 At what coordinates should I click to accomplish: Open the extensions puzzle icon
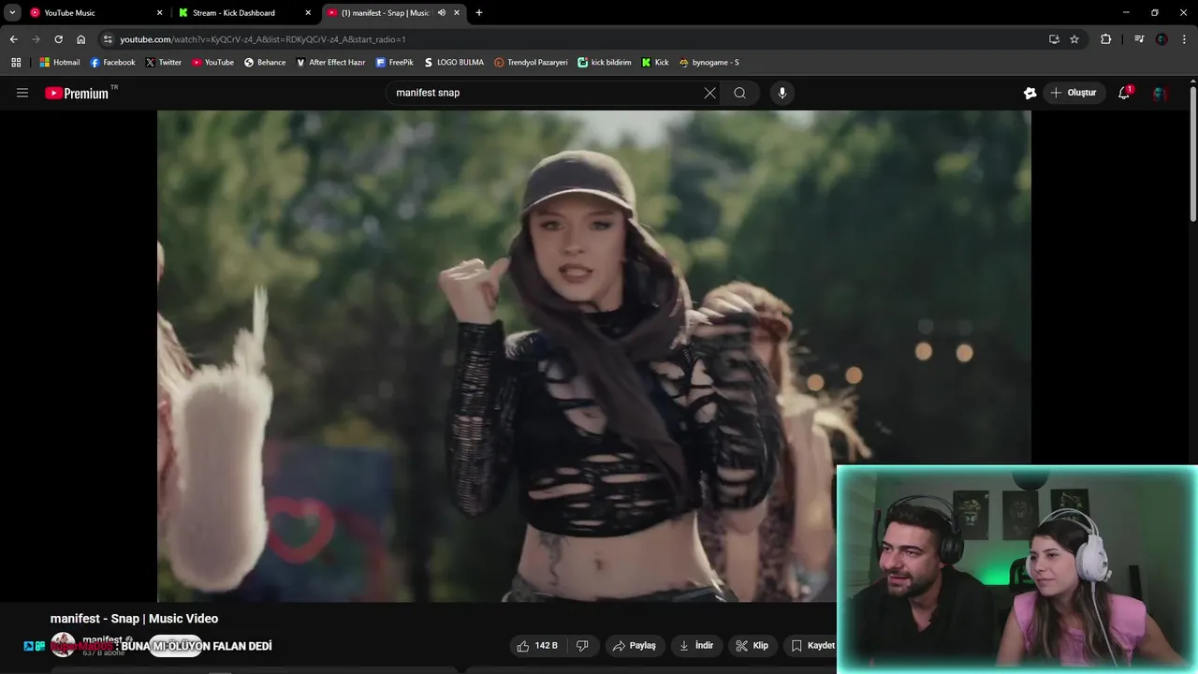(1106, 39)
